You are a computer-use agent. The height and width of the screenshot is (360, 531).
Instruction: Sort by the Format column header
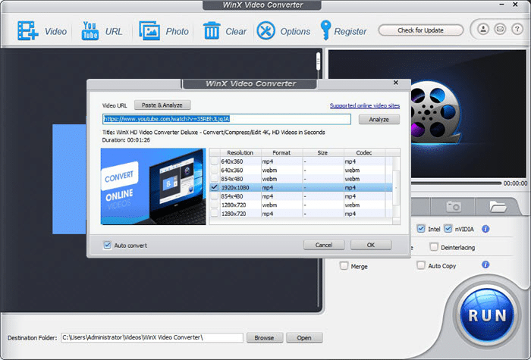coord(281,152)
